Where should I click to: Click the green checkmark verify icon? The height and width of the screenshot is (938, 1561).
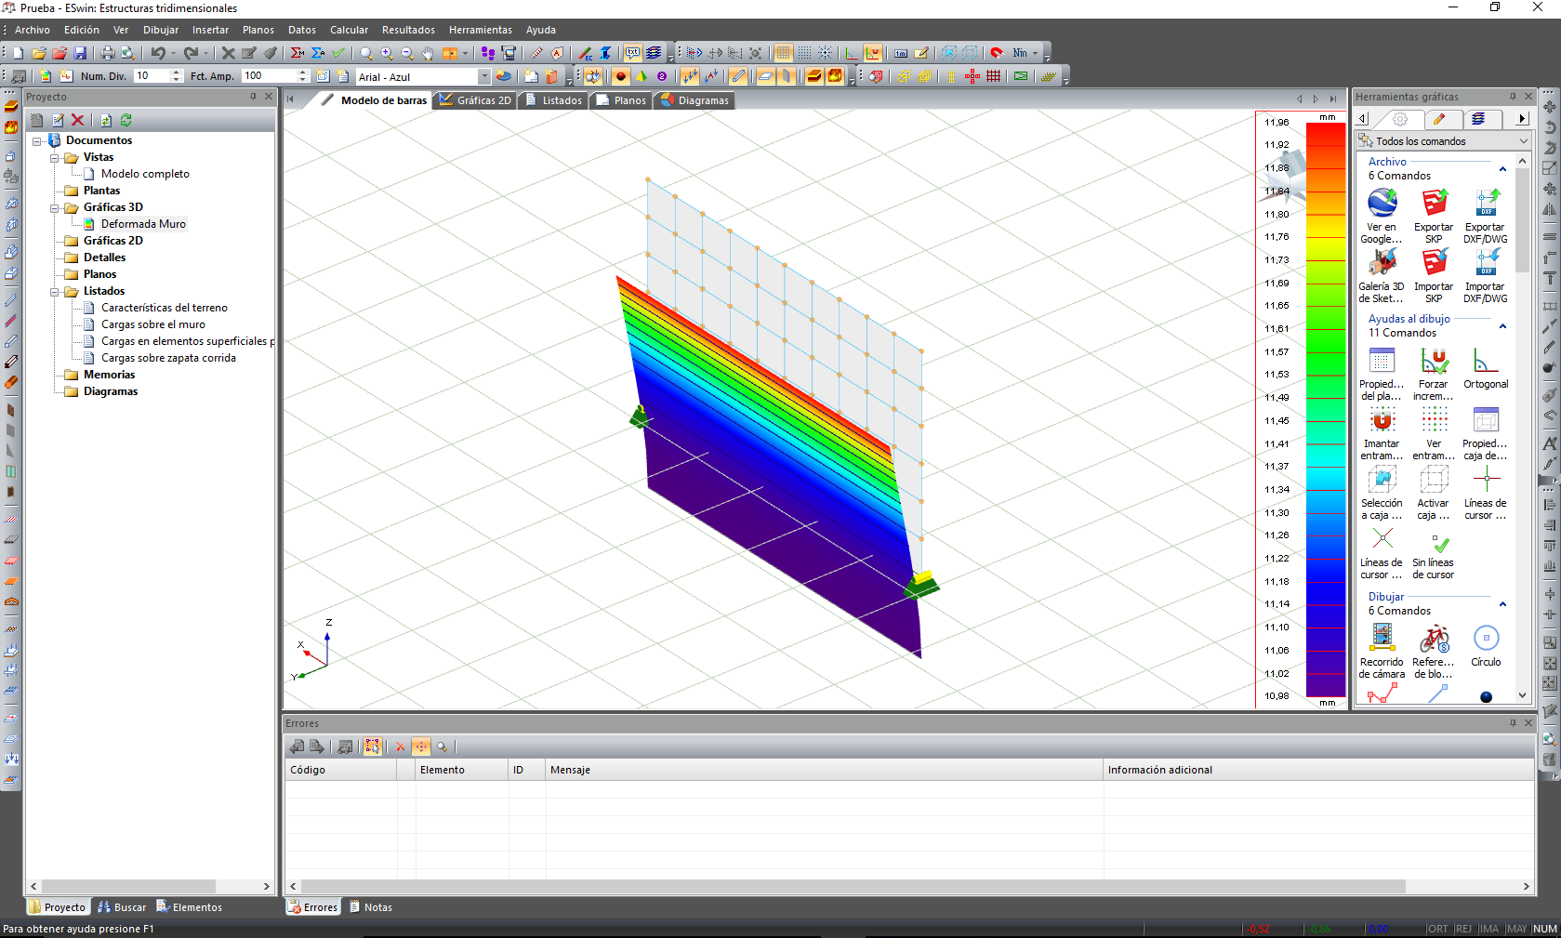(x=338, y=53)
